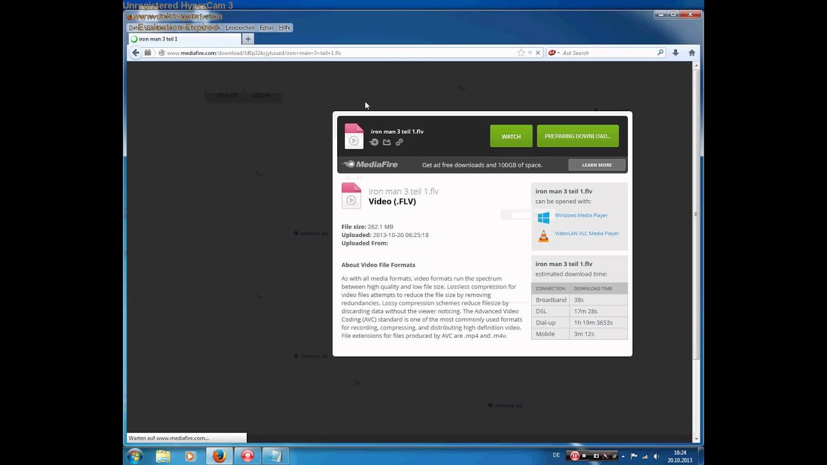Click the Action Center flag tray icon

(x=634, y=456)
